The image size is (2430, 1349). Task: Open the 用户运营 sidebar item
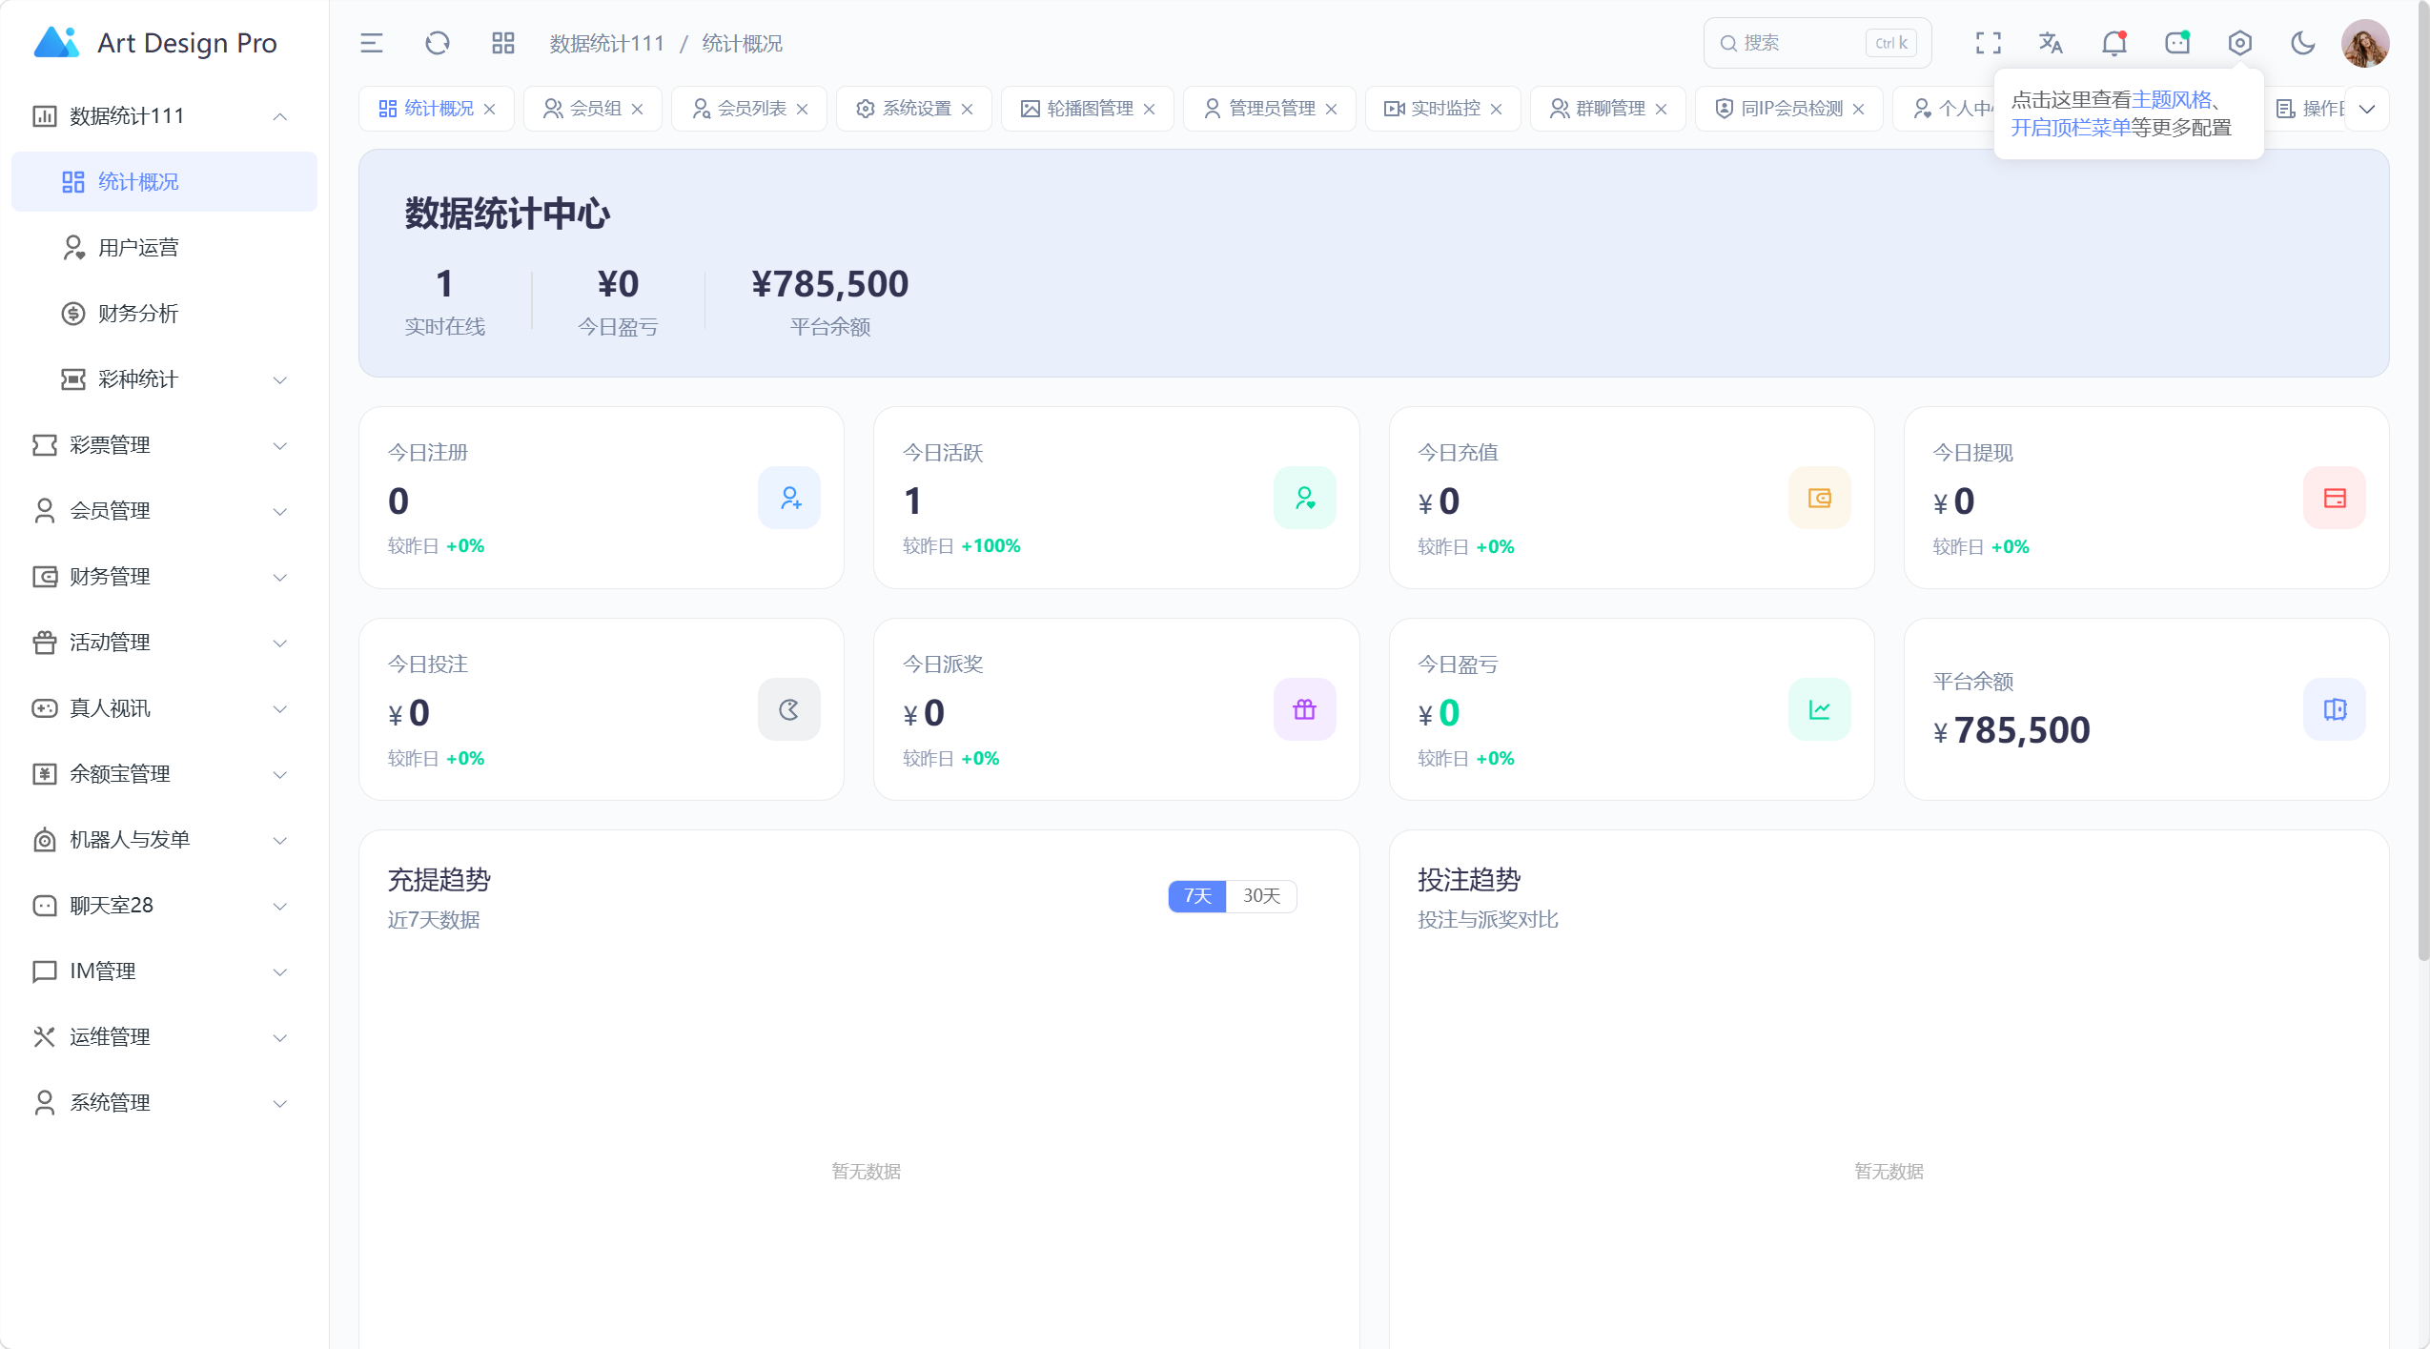point(164,248)
